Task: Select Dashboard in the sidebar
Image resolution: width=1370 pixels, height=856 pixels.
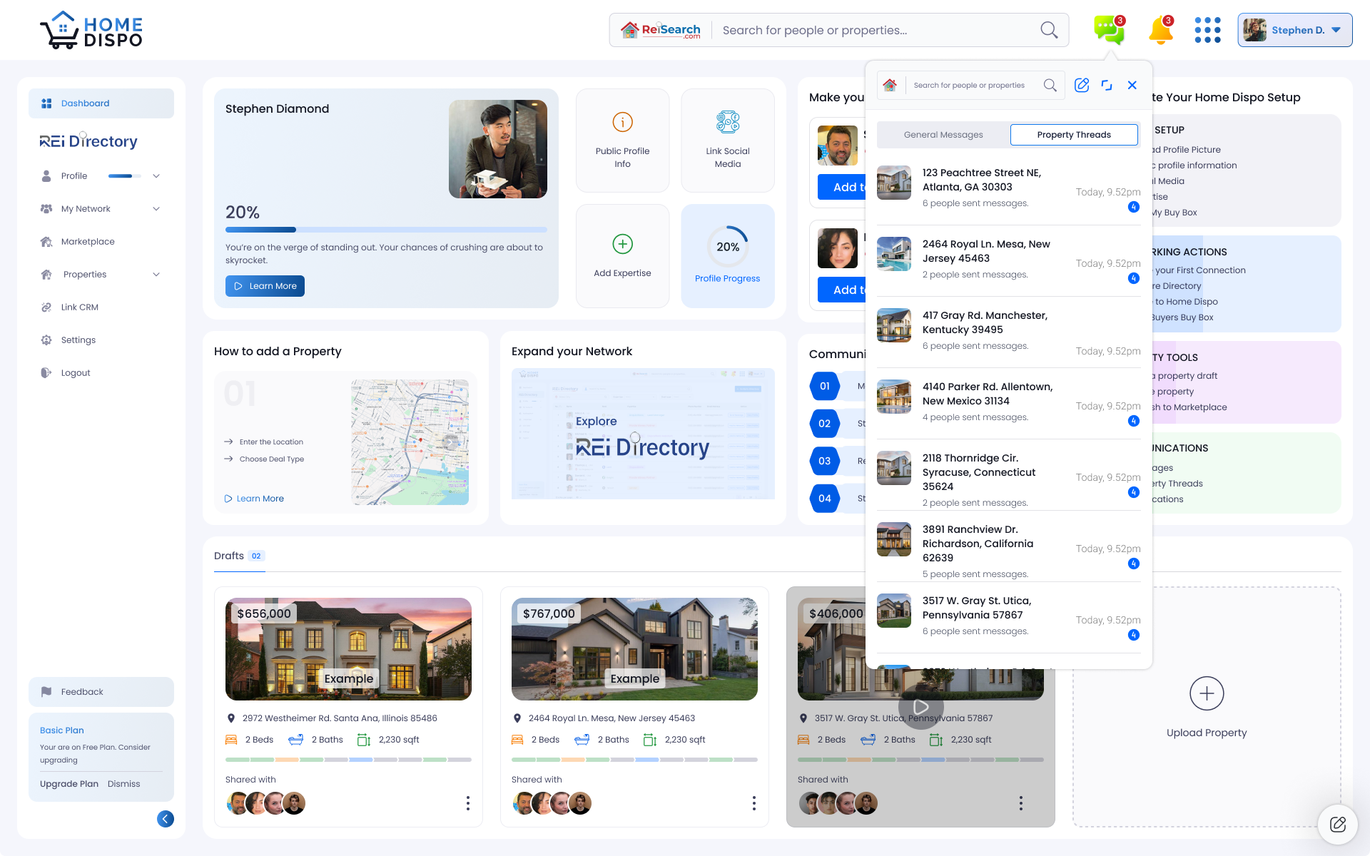Action: (x=85, y=103)
